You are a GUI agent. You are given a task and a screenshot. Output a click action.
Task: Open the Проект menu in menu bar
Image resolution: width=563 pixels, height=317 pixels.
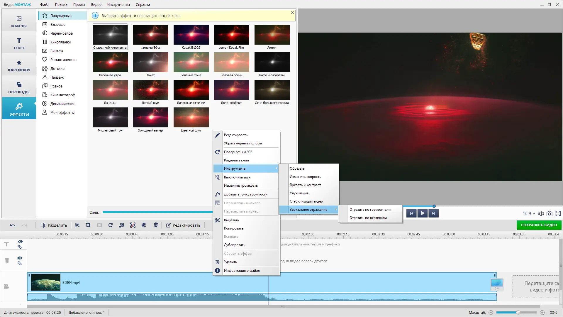(79, 4)
